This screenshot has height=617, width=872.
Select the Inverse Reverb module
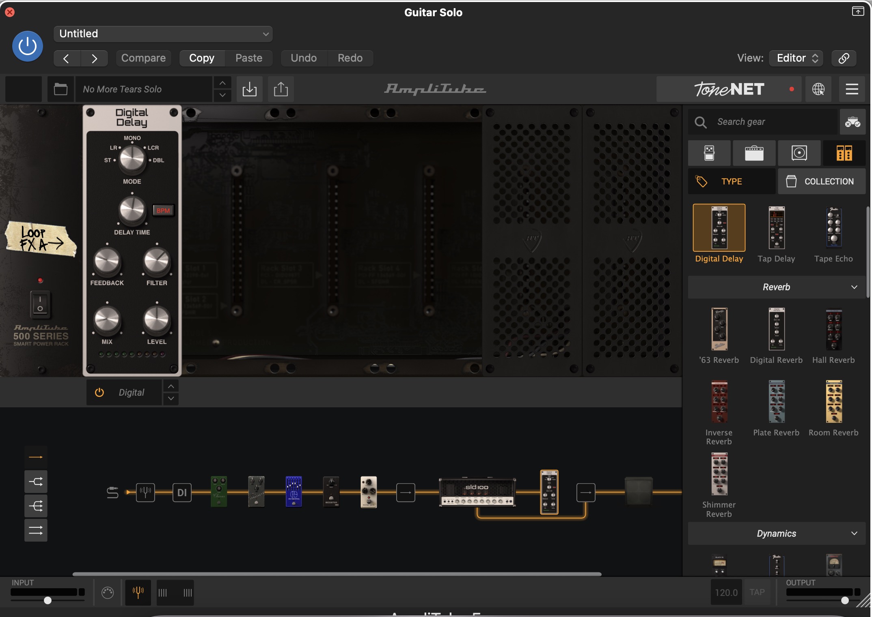click(x=719, y=402)
